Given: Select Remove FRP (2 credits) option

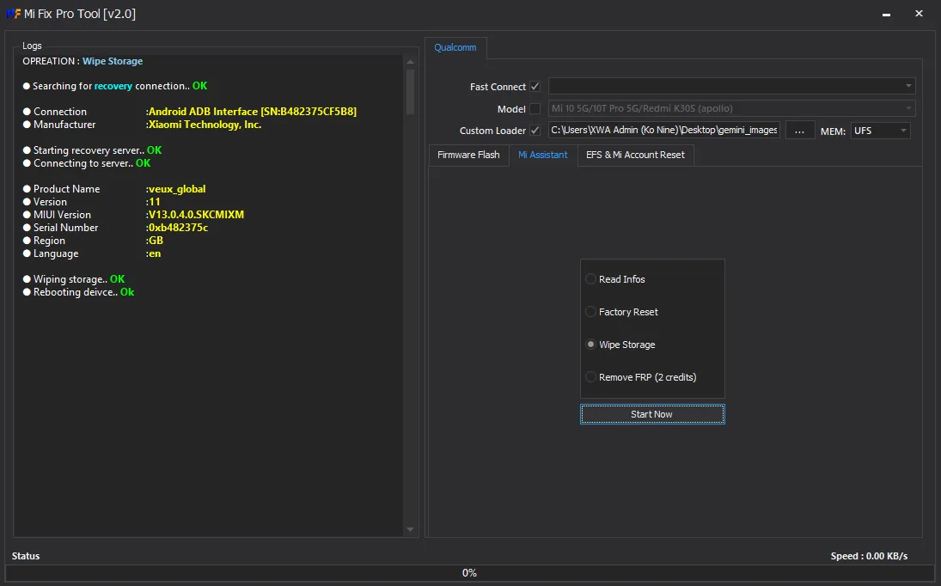Looking at the screenshot, I should (591, 377).
